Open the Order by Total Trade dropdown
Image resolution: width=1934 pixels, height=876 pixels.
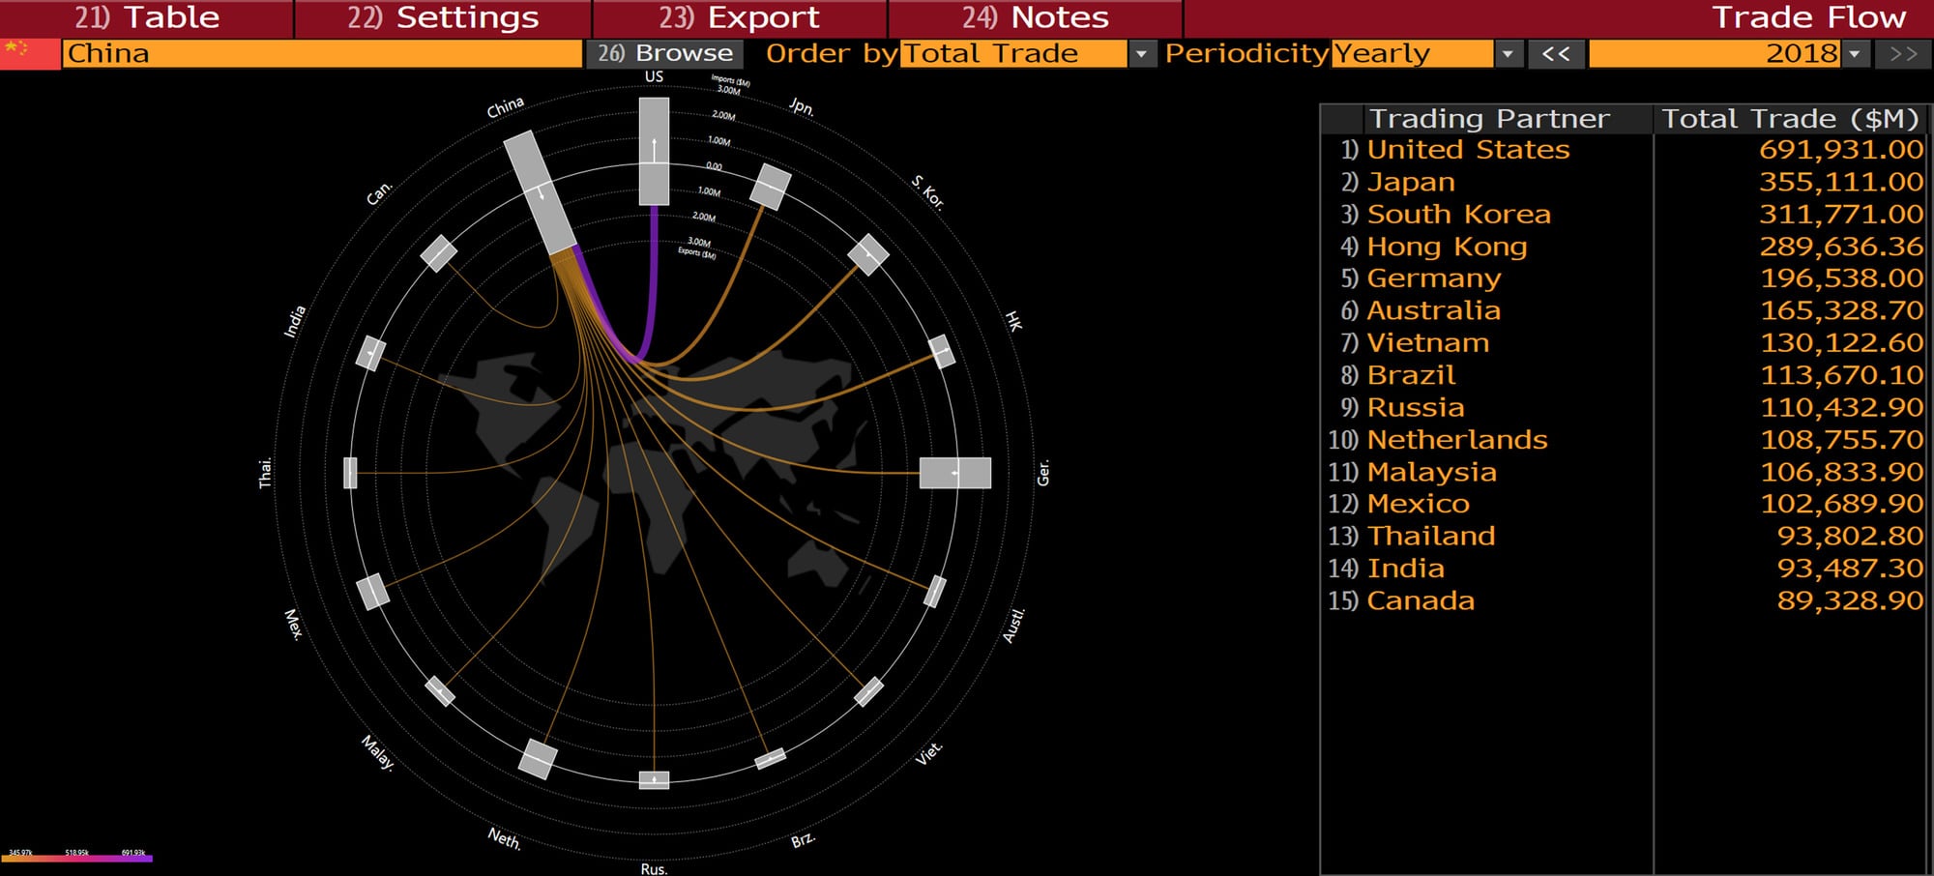pos(1013,53)
